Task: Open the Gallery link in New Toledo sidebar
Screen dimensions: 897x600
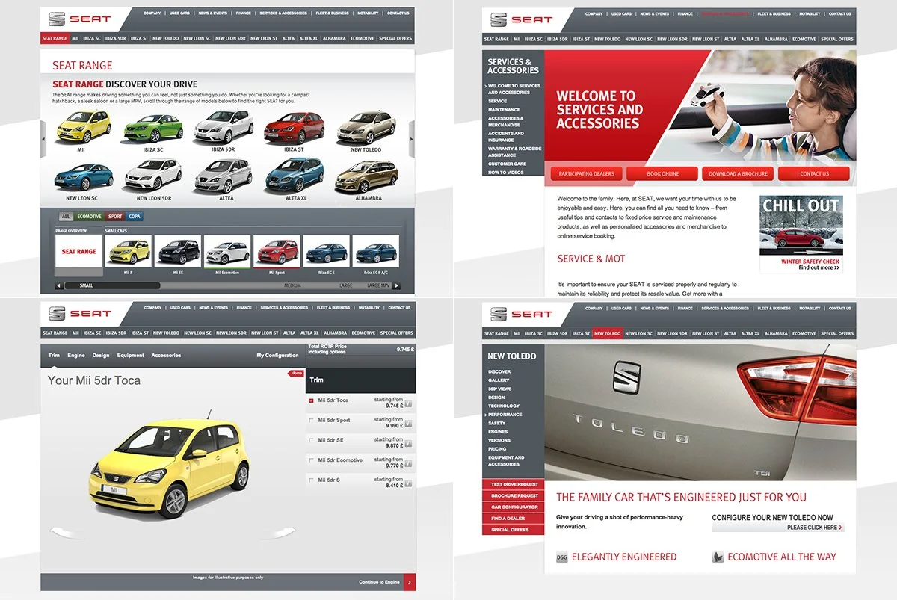Action: point(499,380)
